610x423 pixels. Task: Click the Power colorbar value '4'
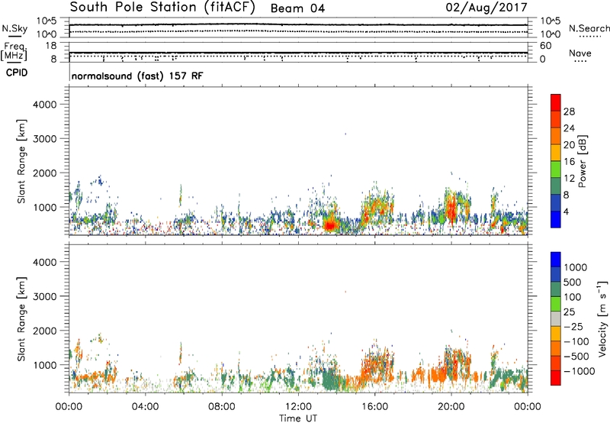tap(567, 212)
